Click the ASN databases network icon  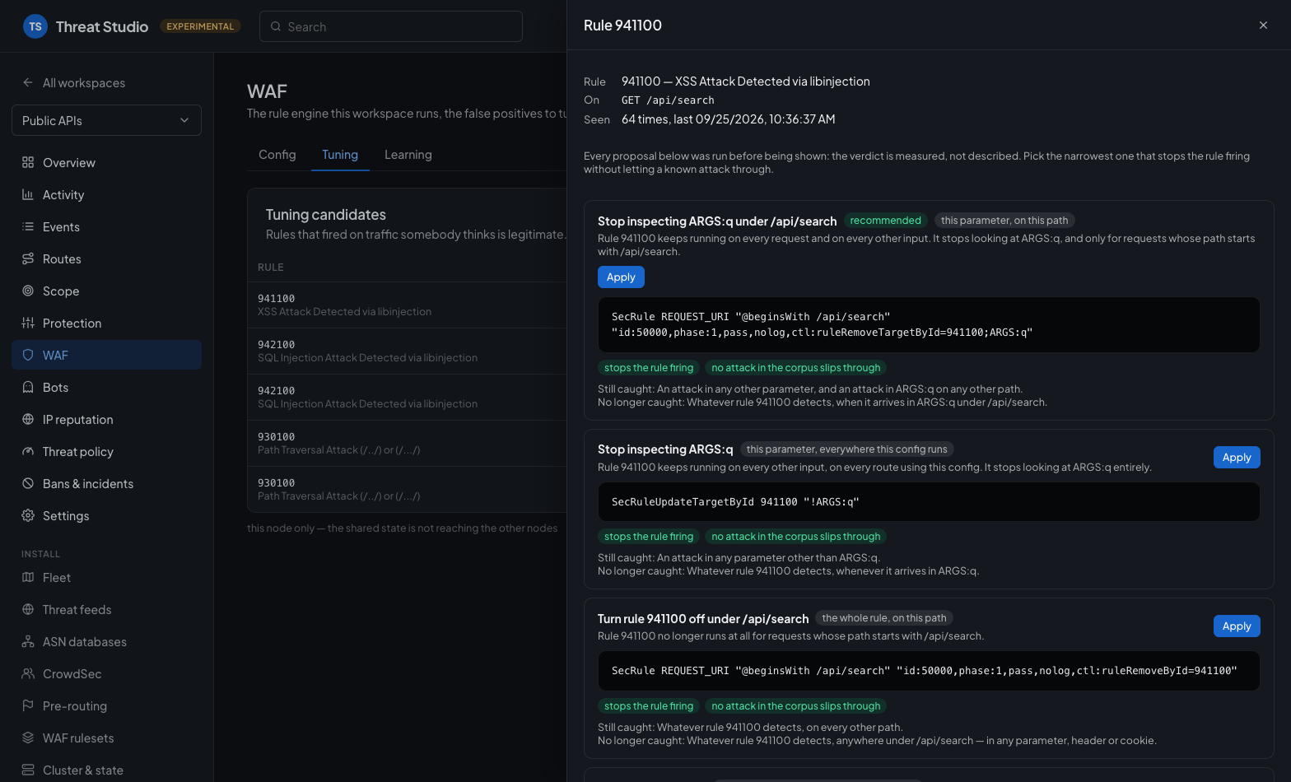click(28, 642)
